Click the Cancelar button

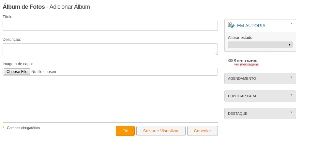(x=203, y=131)
